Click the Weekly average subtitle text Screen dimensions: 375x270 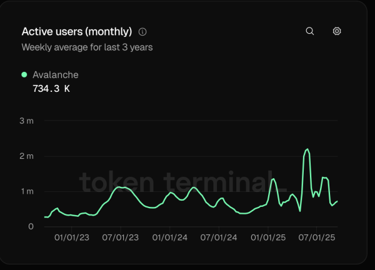(x=87, y=47)
